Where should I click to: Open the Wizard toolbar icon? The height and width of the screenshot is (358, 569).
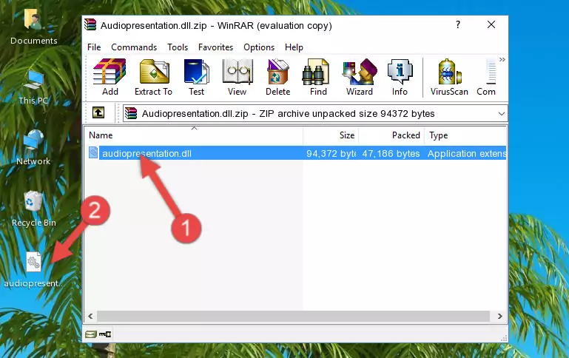click(x=360, y=77)
